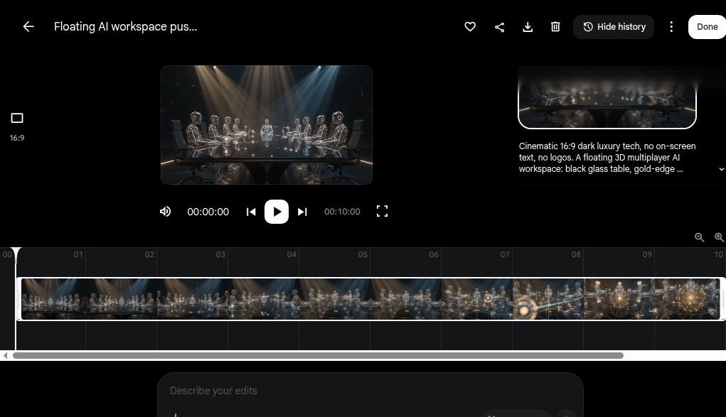This screenshot has height=417, width=726.
Task: Click the Done button
Action: pos(707,27)
